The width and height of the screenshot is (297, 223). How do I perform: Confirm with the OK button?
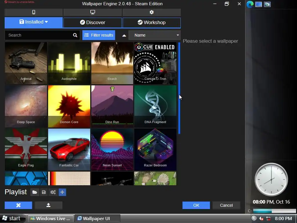point(196,205)
